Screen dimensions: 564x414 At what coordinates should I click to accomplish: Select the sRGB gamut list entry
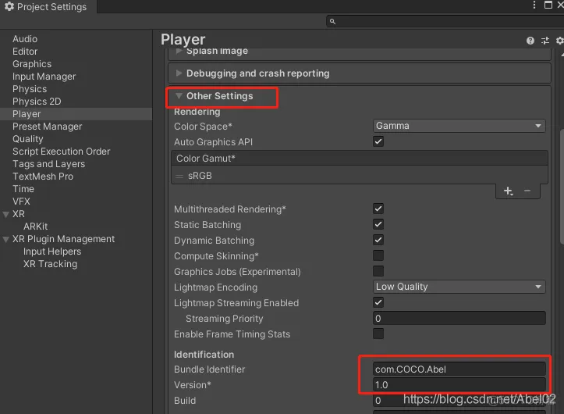360,176
